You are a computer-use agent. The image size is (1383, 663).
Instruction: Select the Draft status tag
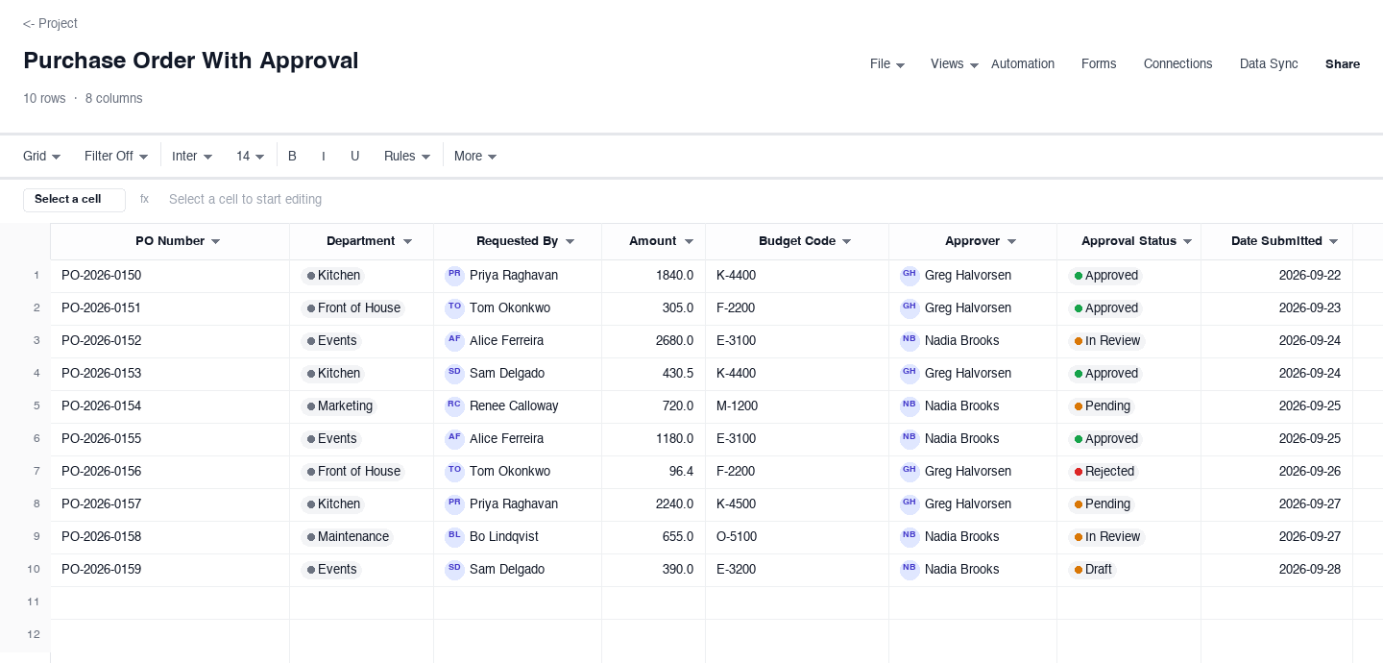1092,570
